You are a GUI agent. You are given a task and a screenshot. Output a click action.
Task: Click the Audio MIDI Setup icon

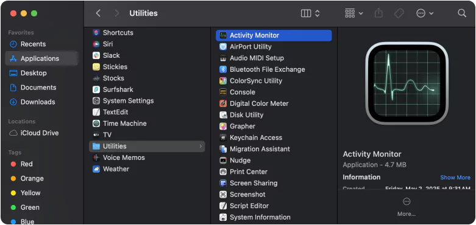[223, 58]
